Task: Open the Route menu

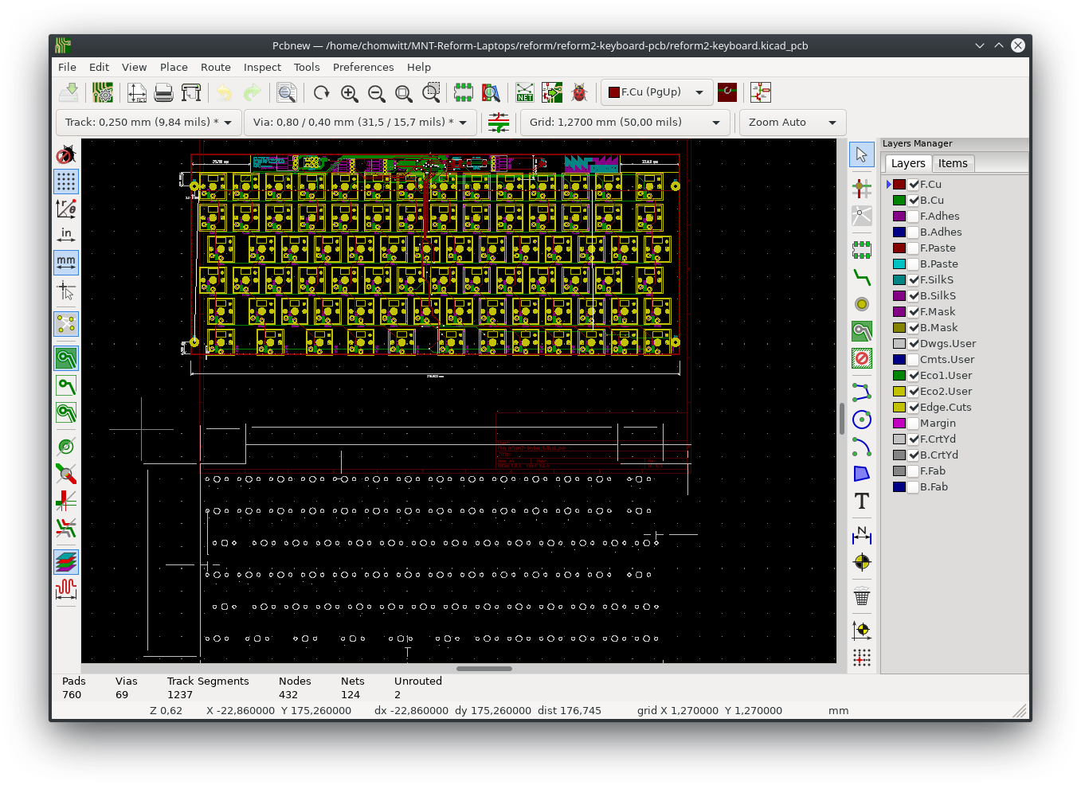Action: tap(215, 68)
